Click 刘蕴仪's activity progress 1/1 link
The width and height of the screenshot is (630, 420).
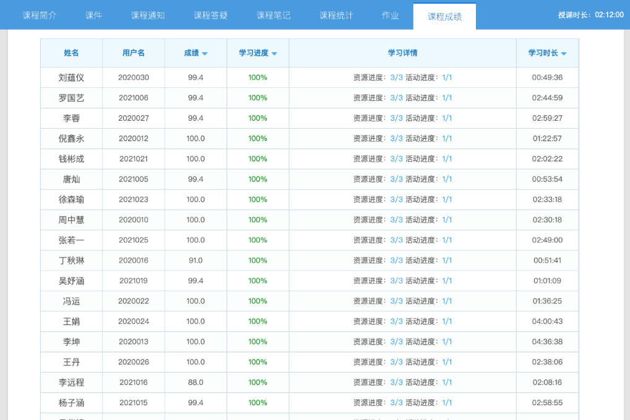(447, 77)
